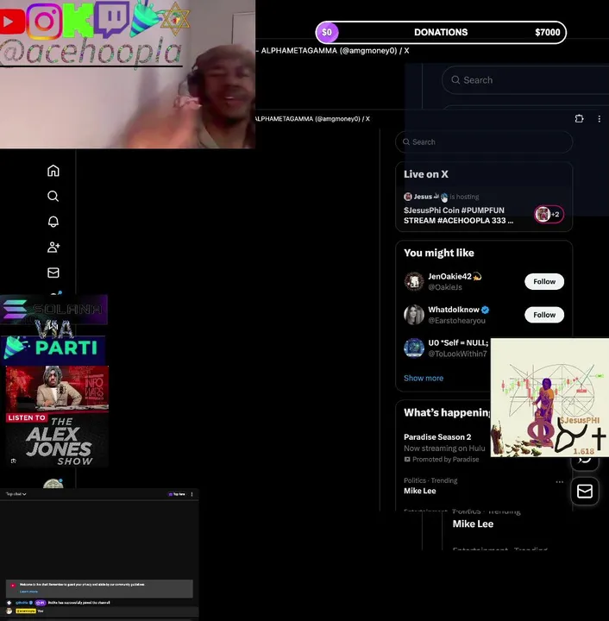Expand the Top chat dropdown
Viewport: 609px width, 621px height.
tap(16, 494)
